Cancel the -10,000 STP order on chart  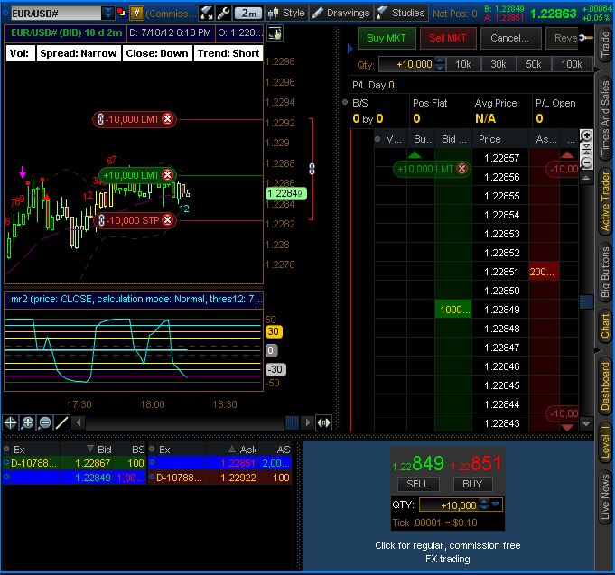pos(168,220)
